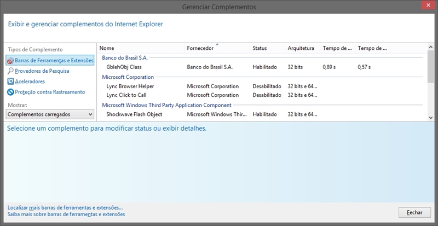Image resolution: width=438 pixels, height=226 pixels.
Task: Open Localizar mais barras de ferramentas link
Action: tap(65, 208)
